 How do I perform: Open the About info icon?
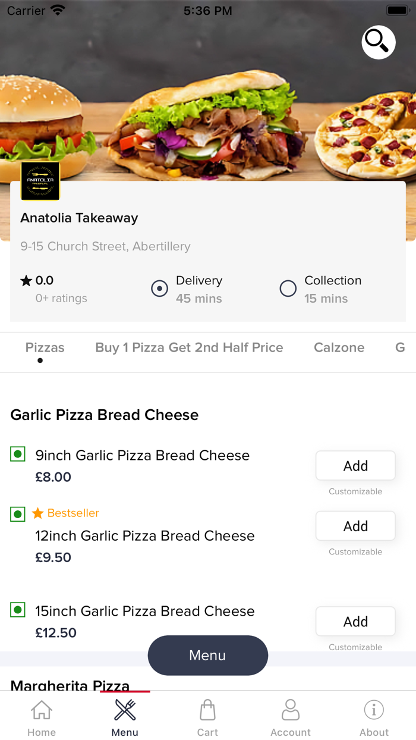[374, 710]
